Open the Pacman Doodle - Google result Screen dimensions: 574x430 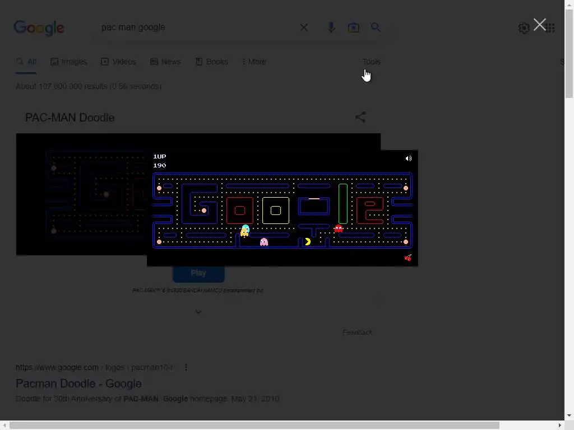coord(78,384)
